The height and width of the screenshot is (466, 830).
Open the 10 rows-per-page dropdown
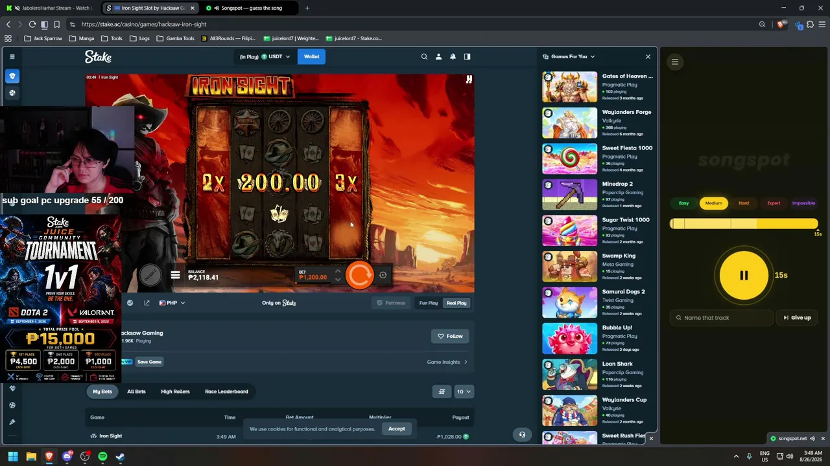tap(464, 392)
